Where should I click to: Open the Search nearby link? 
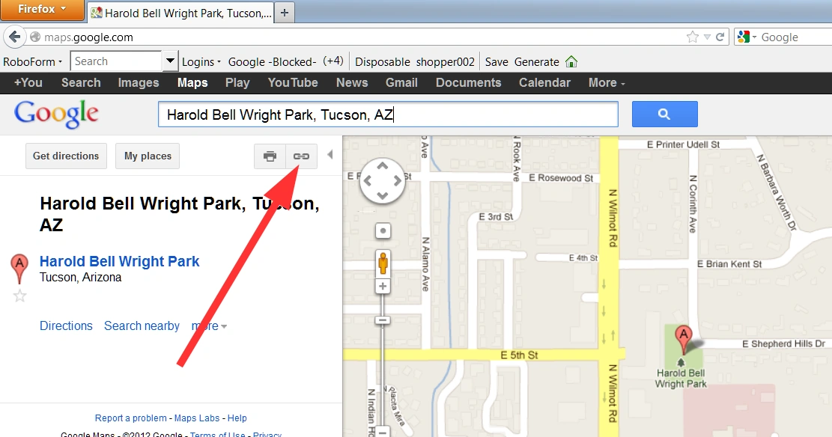click(x=142, y=326)
